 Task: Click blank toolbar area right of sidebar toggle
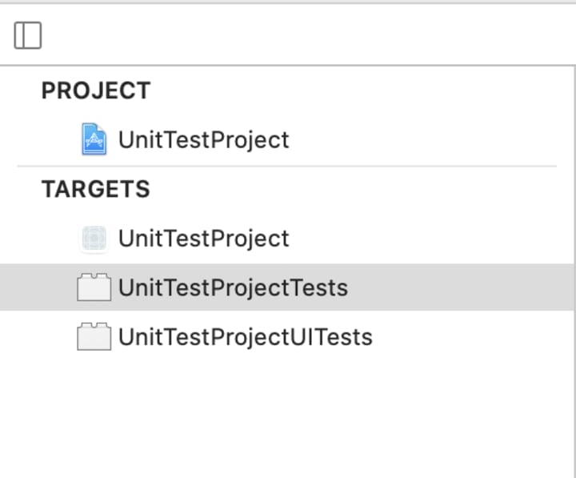click(304, 35)
